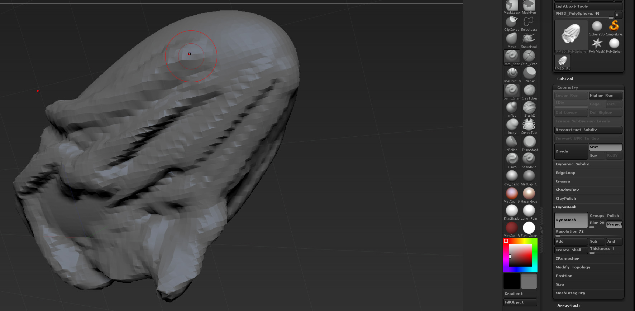Open the ArrayMesh section

(x=568, y=306)
